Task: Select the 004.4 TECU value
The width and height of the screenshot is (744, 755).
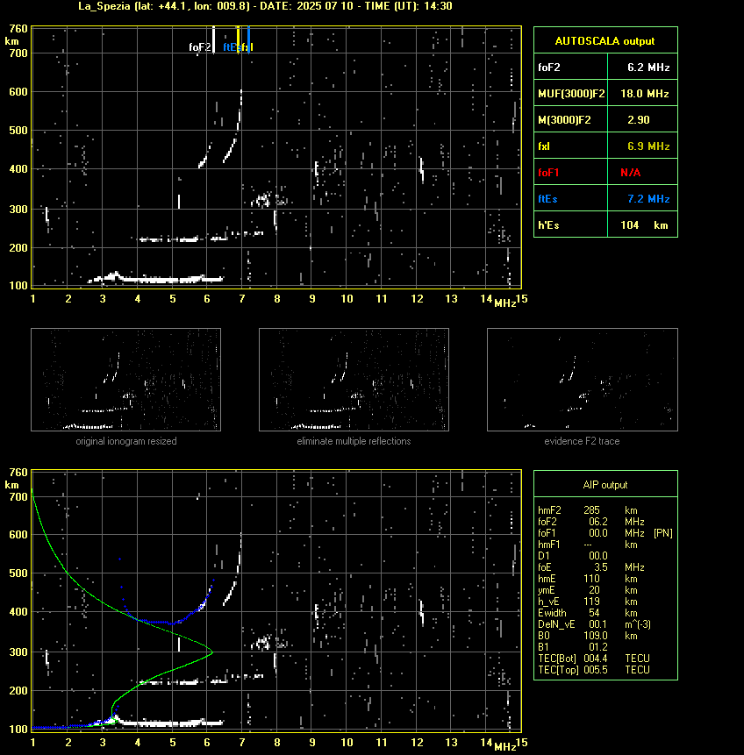Action: point(596,659)
